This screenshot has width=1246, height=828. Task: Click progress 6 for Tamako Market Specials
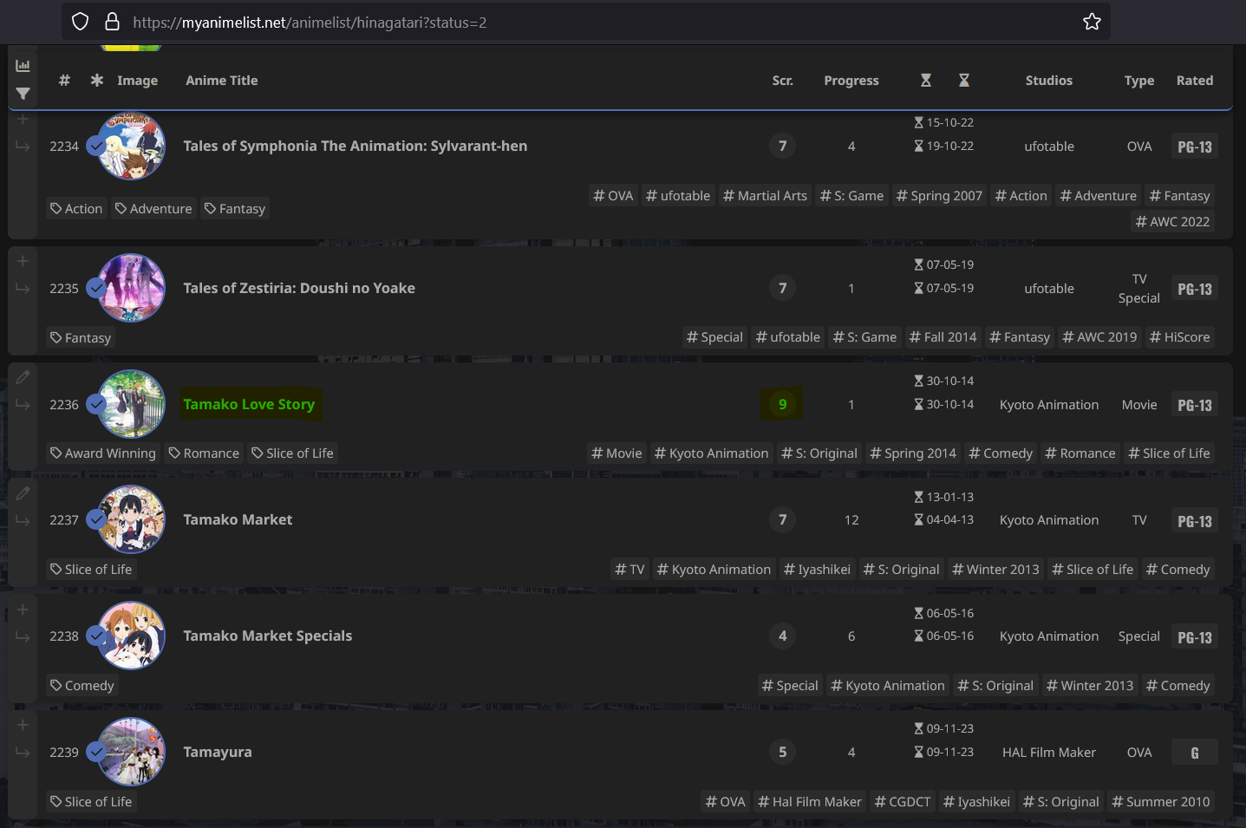coord(851,636)
